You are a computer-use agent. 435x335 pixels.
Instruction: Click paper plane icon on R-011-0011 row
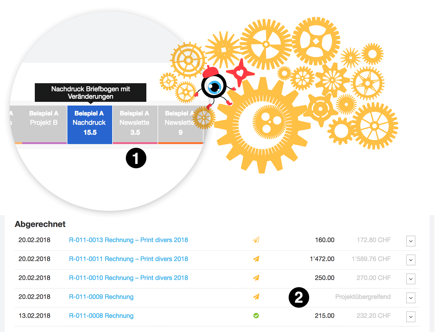(x=256, y=259)
